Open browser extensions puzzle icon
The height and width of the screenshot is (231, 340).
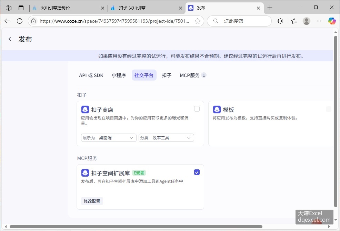pos(280,21)
